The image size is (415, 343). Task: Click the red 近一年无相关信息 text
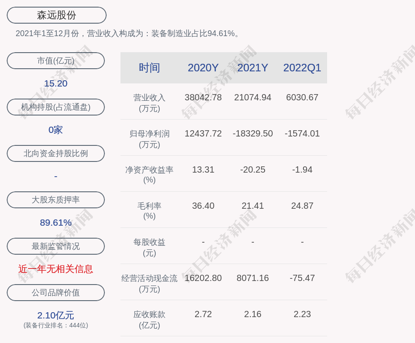tap(56, 269)
